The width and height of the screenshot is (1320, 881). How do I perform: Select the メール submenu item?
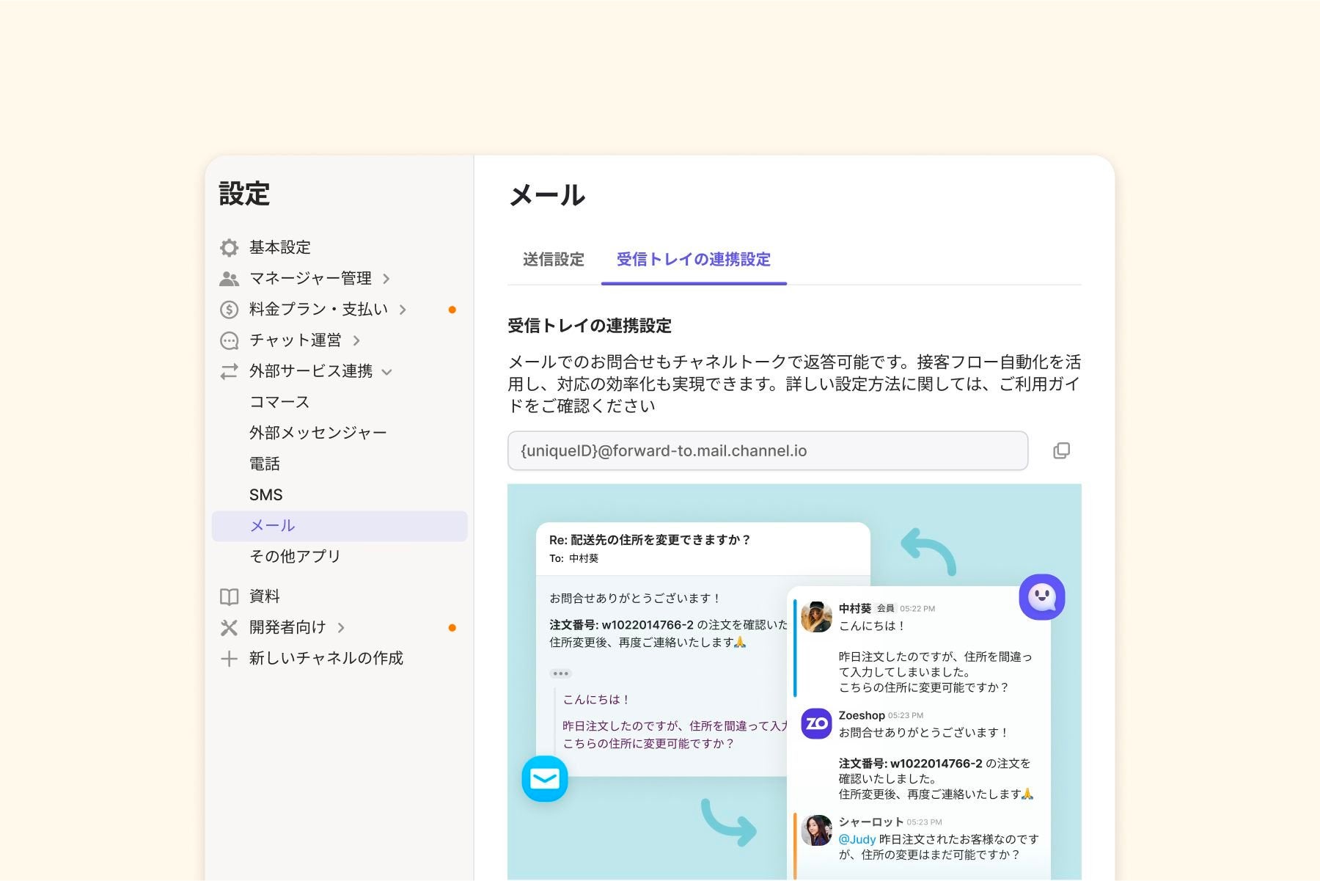pos(340,526)
